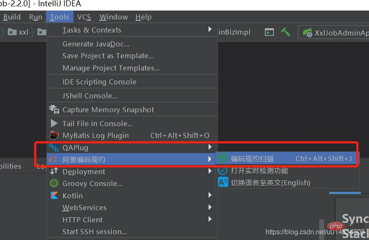Click the MyBatis Log Plugin bird icon

point(54,135)
